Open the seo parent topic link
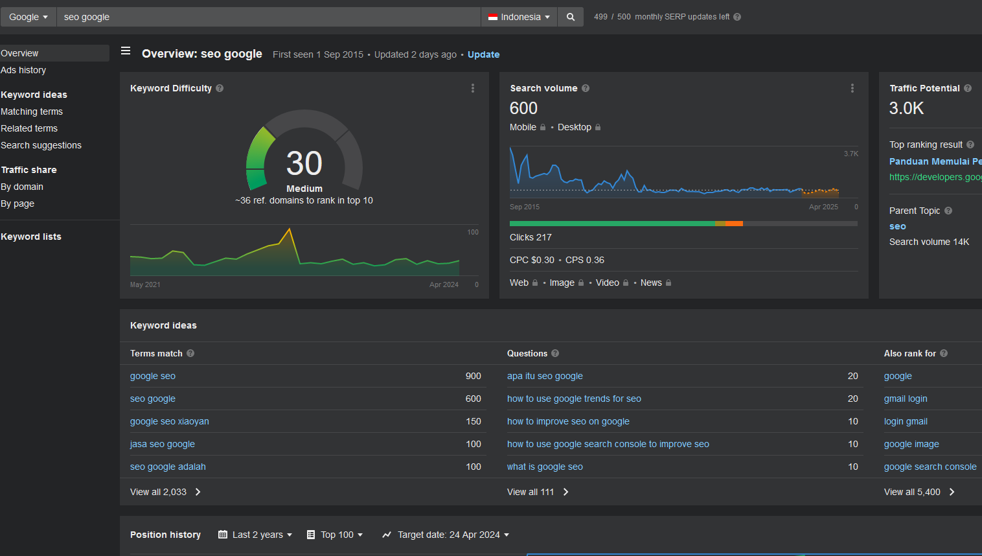982x556 pixels. (x=898, y=226)
